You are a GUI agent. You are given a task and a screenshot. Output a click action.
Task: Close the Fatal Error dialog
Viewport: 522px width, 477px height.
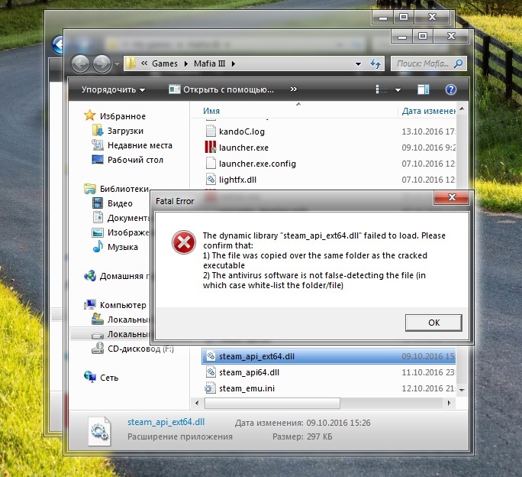click(452, 197)
